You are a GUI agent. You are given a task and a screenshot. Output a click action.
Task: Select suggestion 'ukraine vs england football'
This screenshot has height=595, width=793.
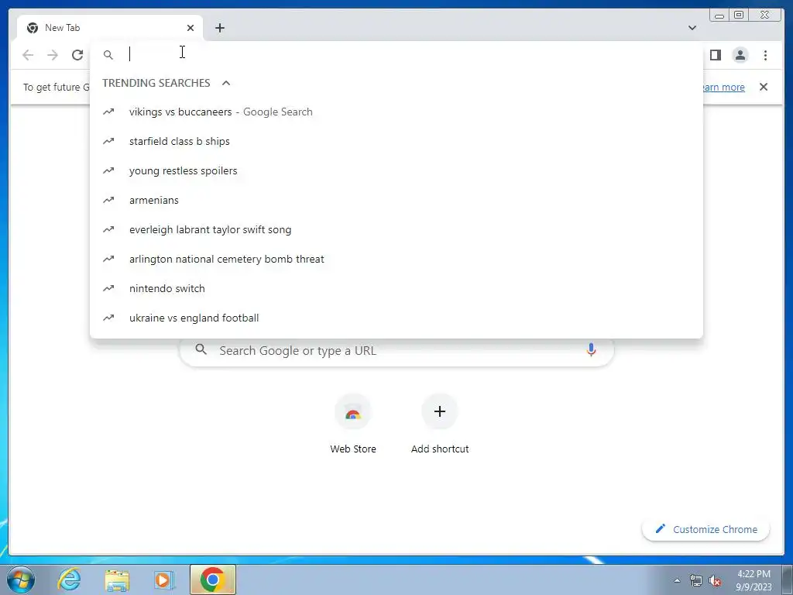click(x=396, y=318)
